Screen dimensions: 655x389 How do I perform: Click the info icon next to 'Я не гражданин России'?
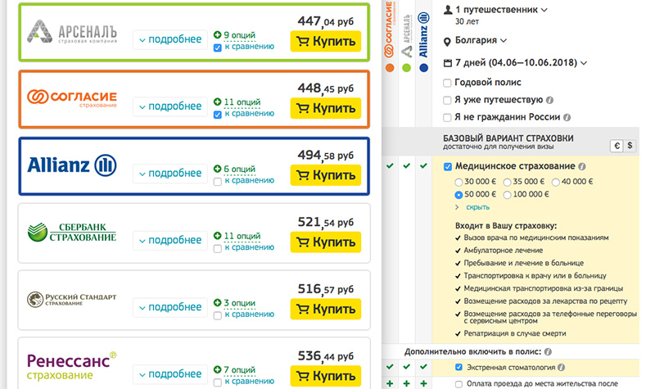pos(566,117)
